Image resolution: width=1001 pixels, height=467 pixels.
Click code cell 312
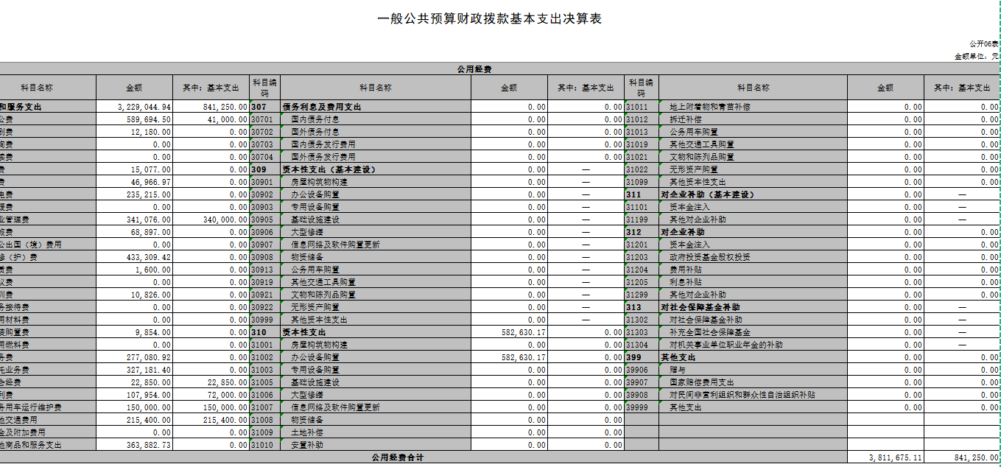[x=641, y=232]
